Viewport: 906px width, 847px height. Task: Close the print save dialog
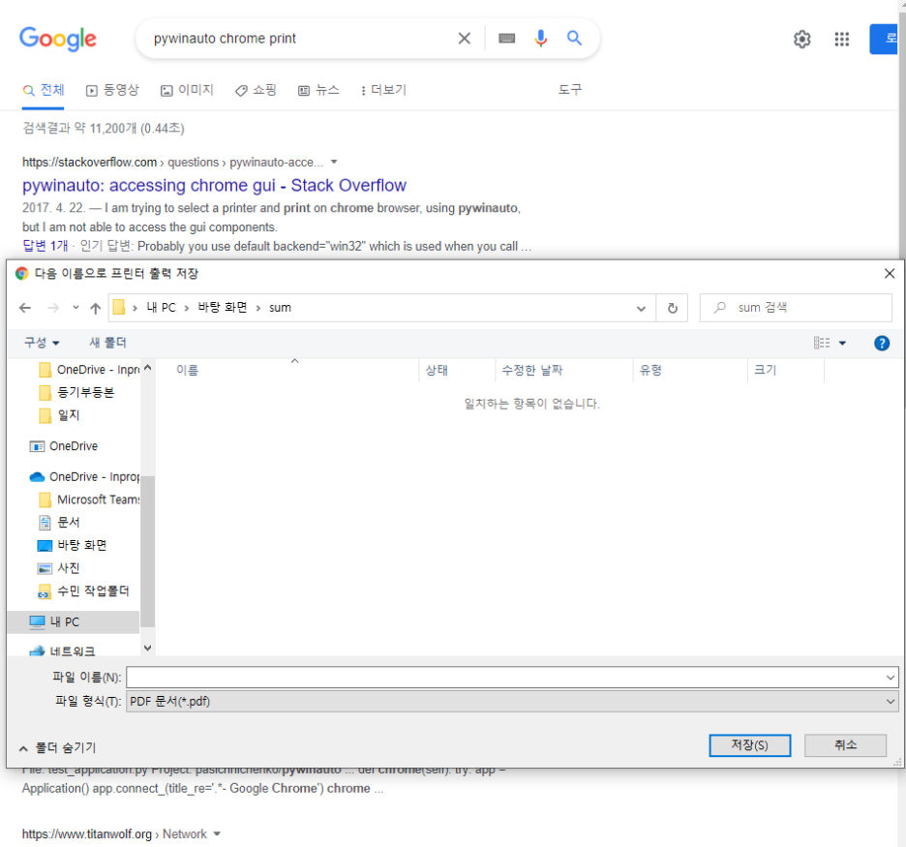(890, 273)
